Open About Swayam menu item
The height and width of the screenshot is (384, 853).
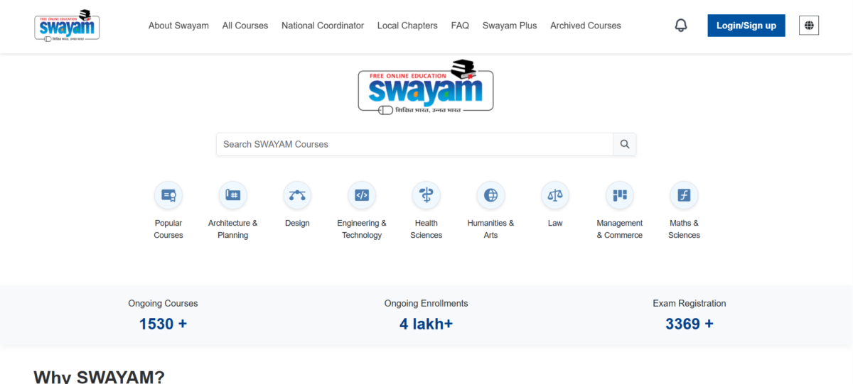[178, 26]
